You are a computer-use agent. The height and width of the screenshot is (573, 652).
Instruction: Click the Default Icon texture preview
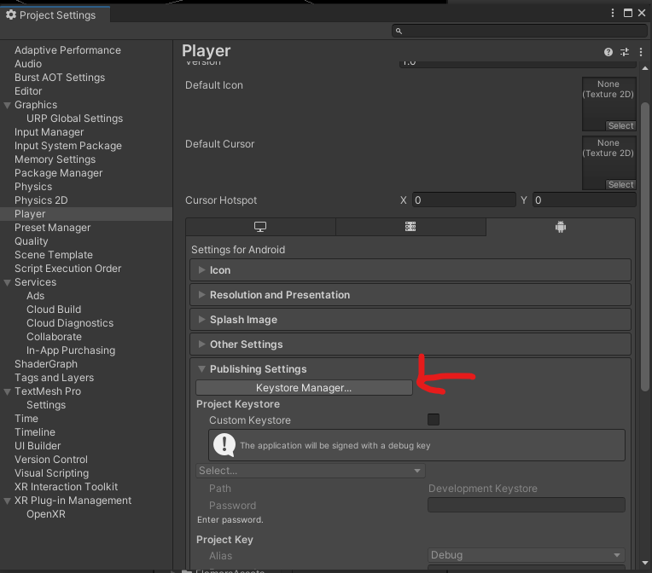pyautogui.click(x=609, y=104)
